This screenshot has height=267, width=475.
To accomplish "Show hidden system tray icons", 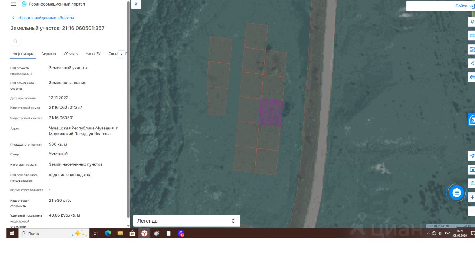I will [428, 233].
